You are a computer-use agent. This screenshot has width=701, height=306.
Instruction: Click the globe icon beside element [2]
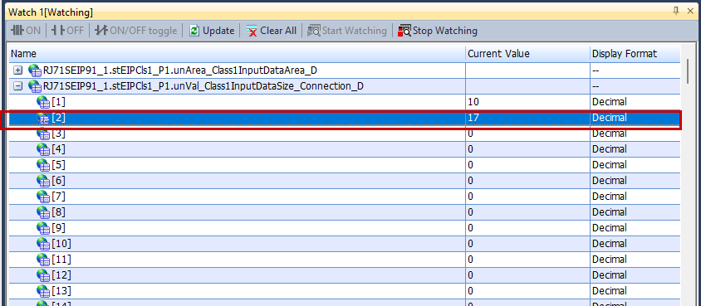point(43,119)
